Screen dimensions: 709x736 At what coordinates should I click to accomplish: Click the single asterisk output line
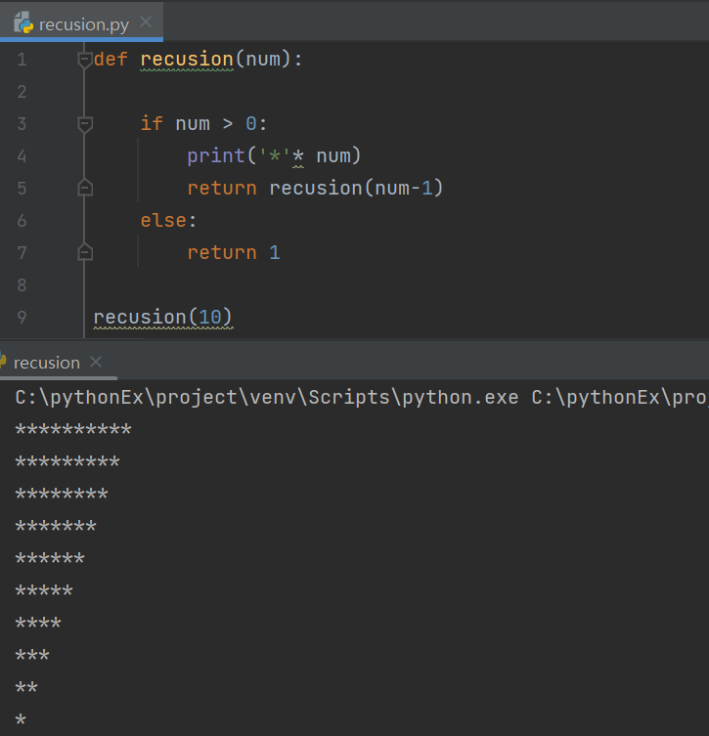click(x=21, y=719)
